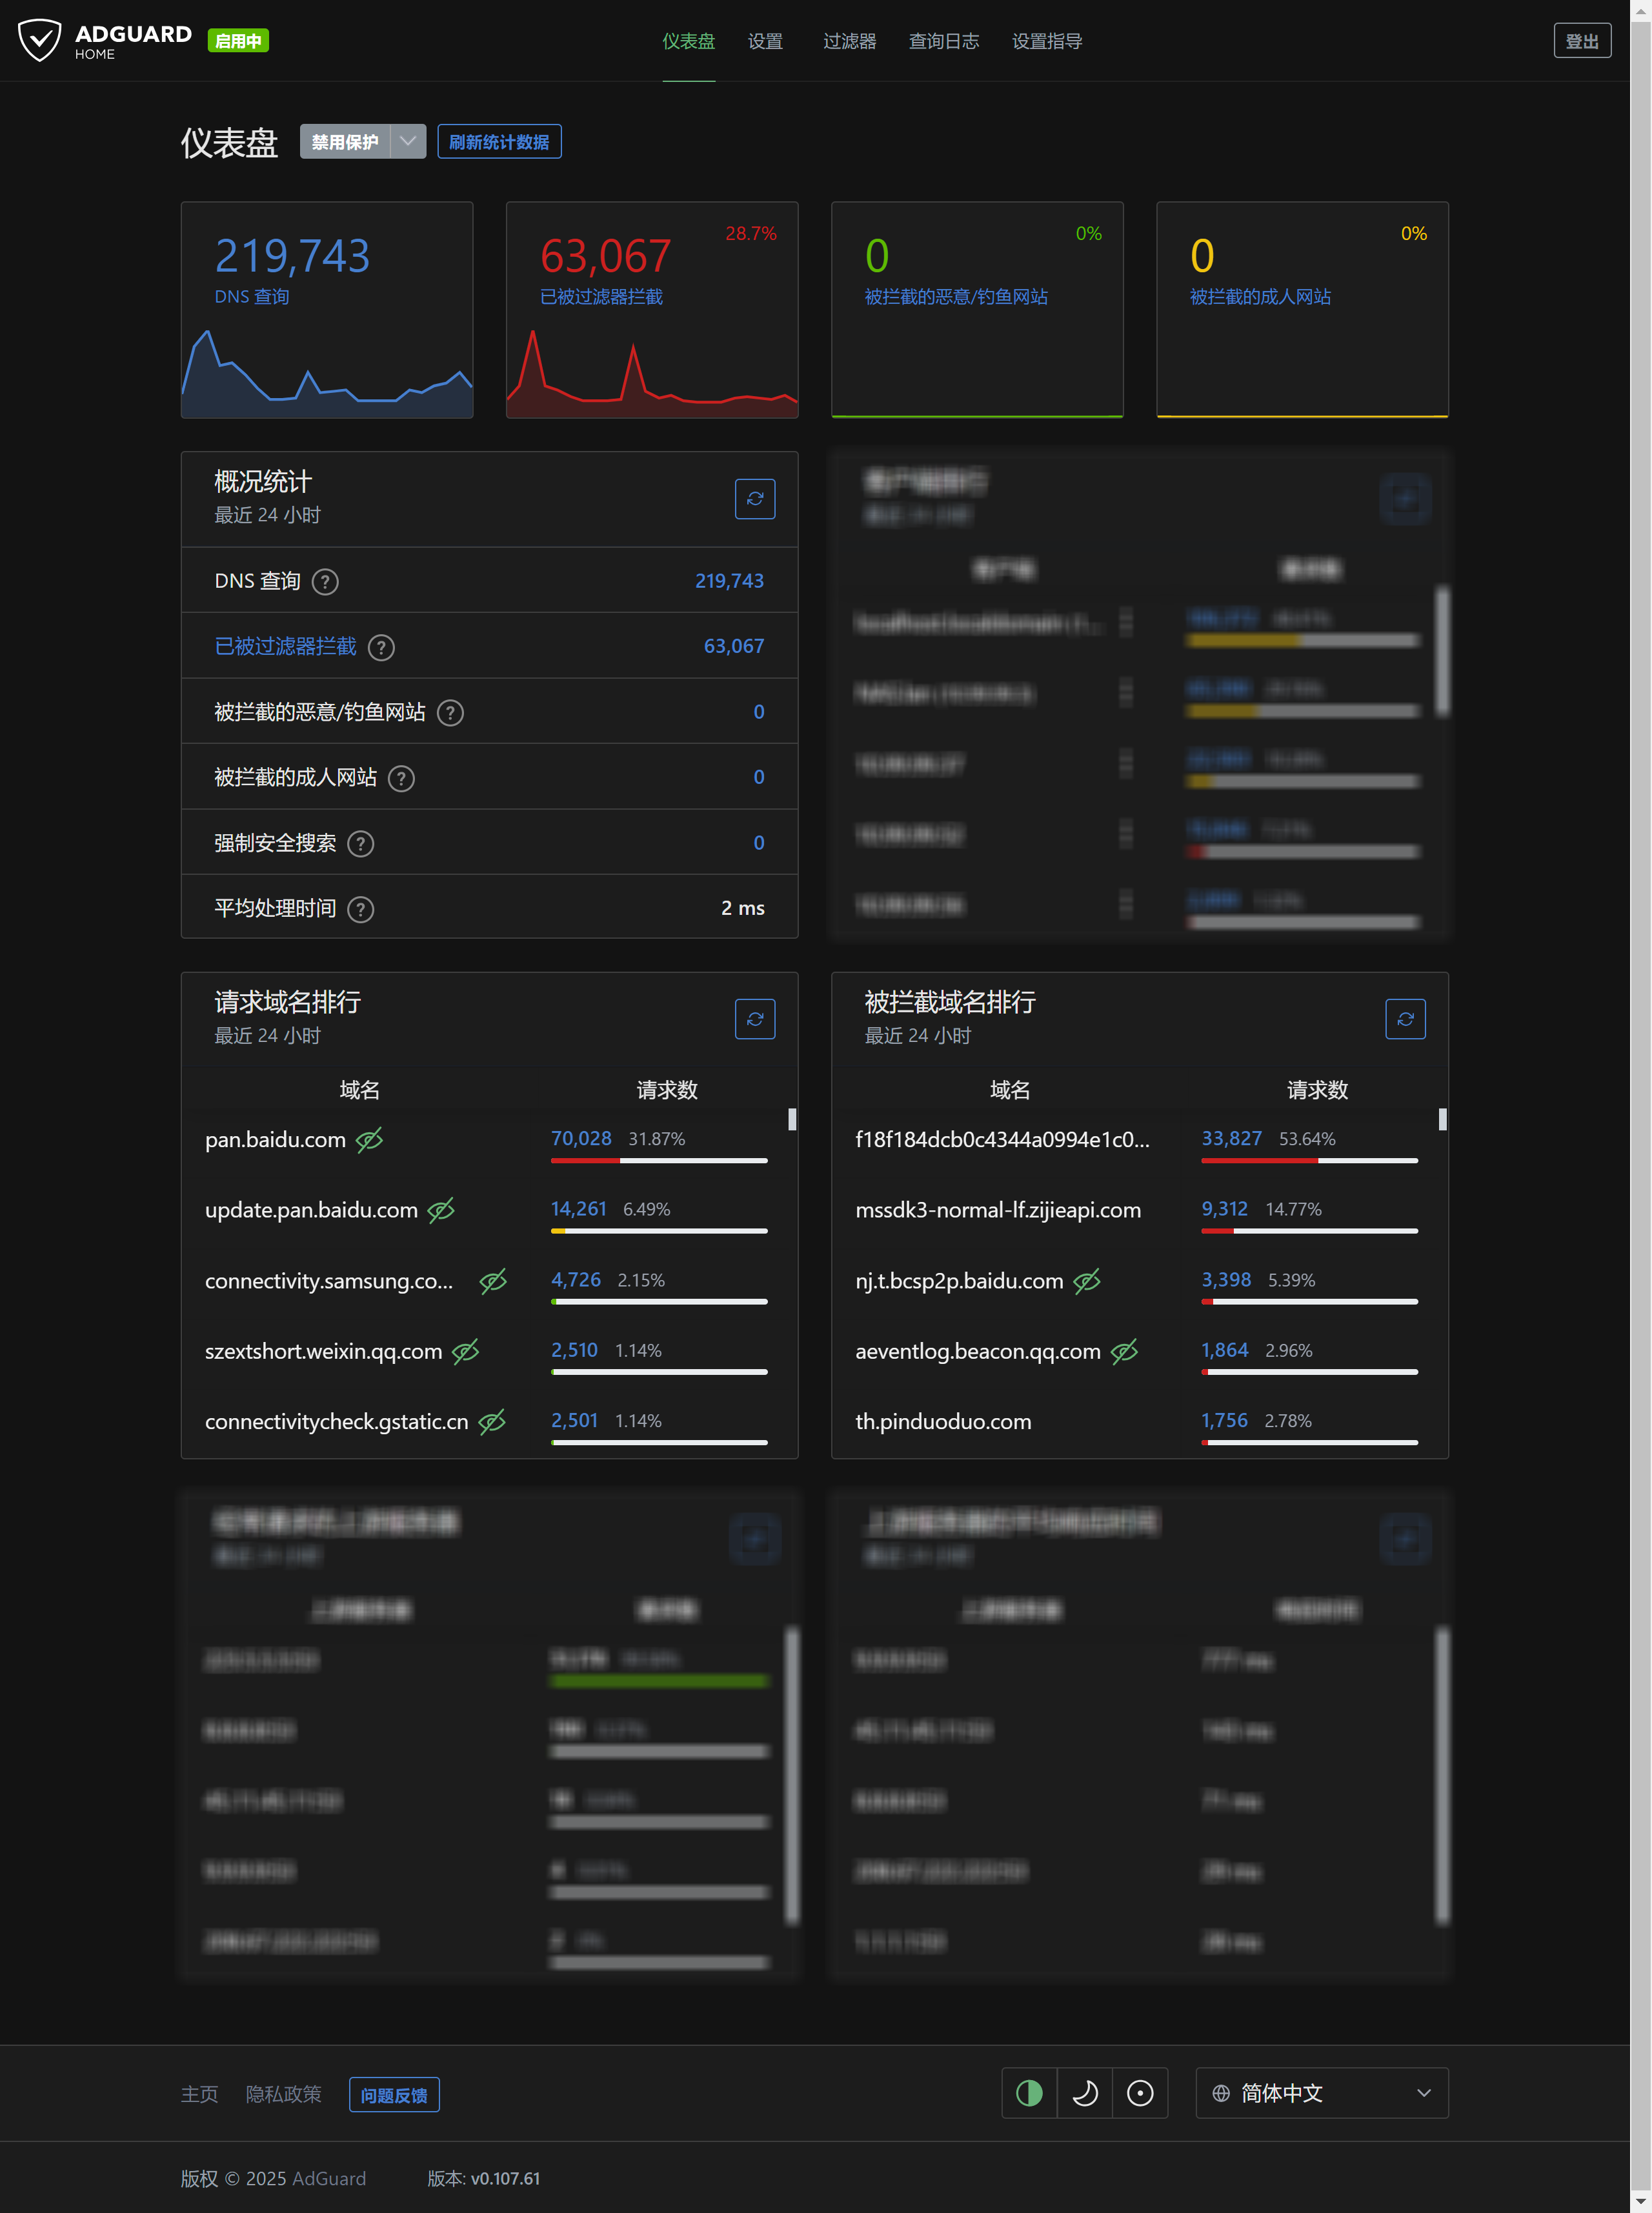Open help for 被拦截的成人网站 row
Screen dimensions: 1652x2213
(401, 779)
